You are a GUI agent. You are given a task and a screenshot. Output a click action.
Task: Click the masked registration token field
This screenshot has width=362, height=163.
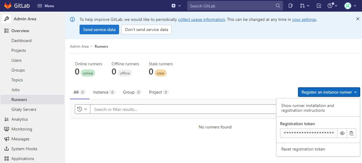[x=309, y=133]
